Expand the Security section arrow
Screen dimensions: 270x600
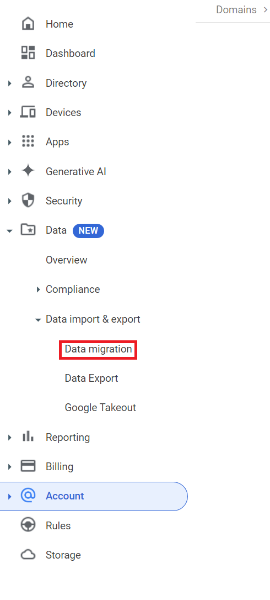pos(10,201)
